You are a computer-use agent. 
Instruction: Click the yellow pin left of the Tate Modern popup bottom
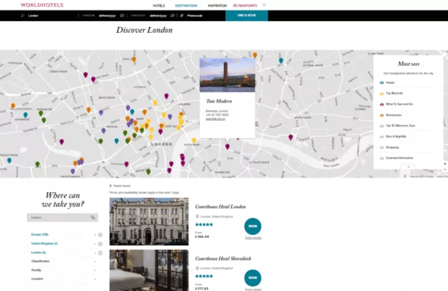pyautogui.click(x=194, y=140)
